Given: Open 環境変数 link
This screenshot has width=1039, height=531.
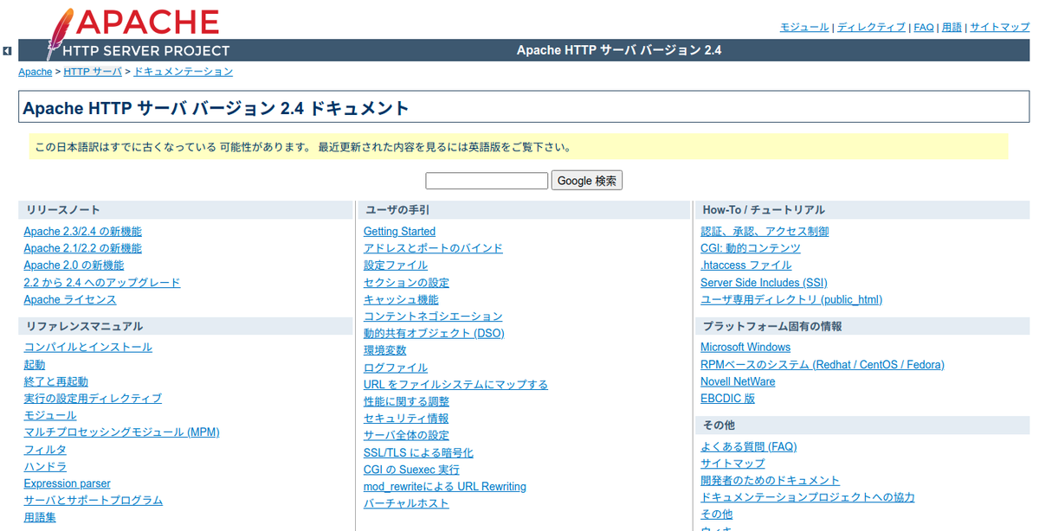Looking at the screenshot, I should pos(385,350).
